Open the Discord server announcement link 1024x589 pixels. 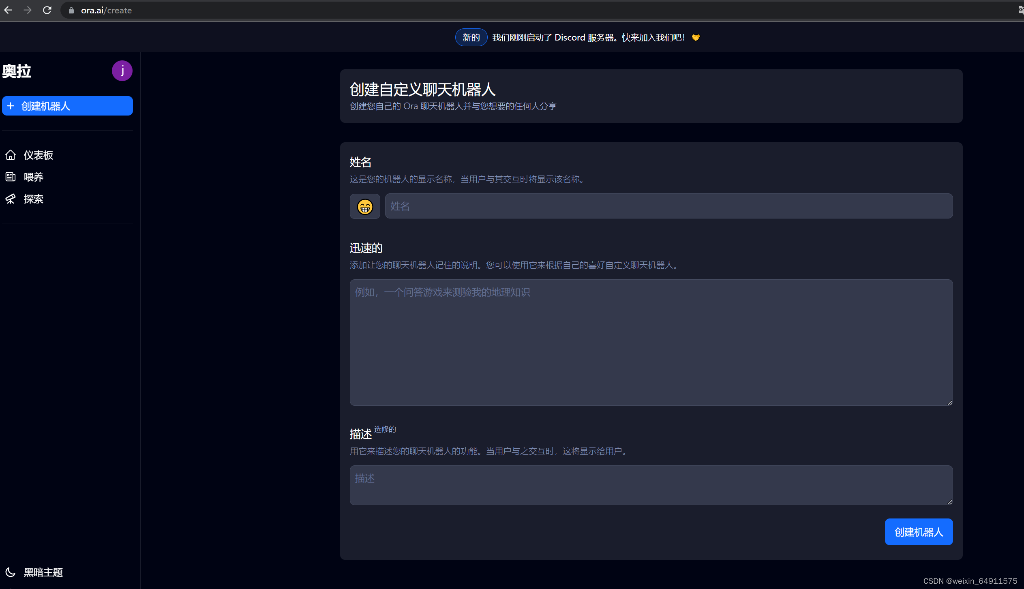[588, 37]
